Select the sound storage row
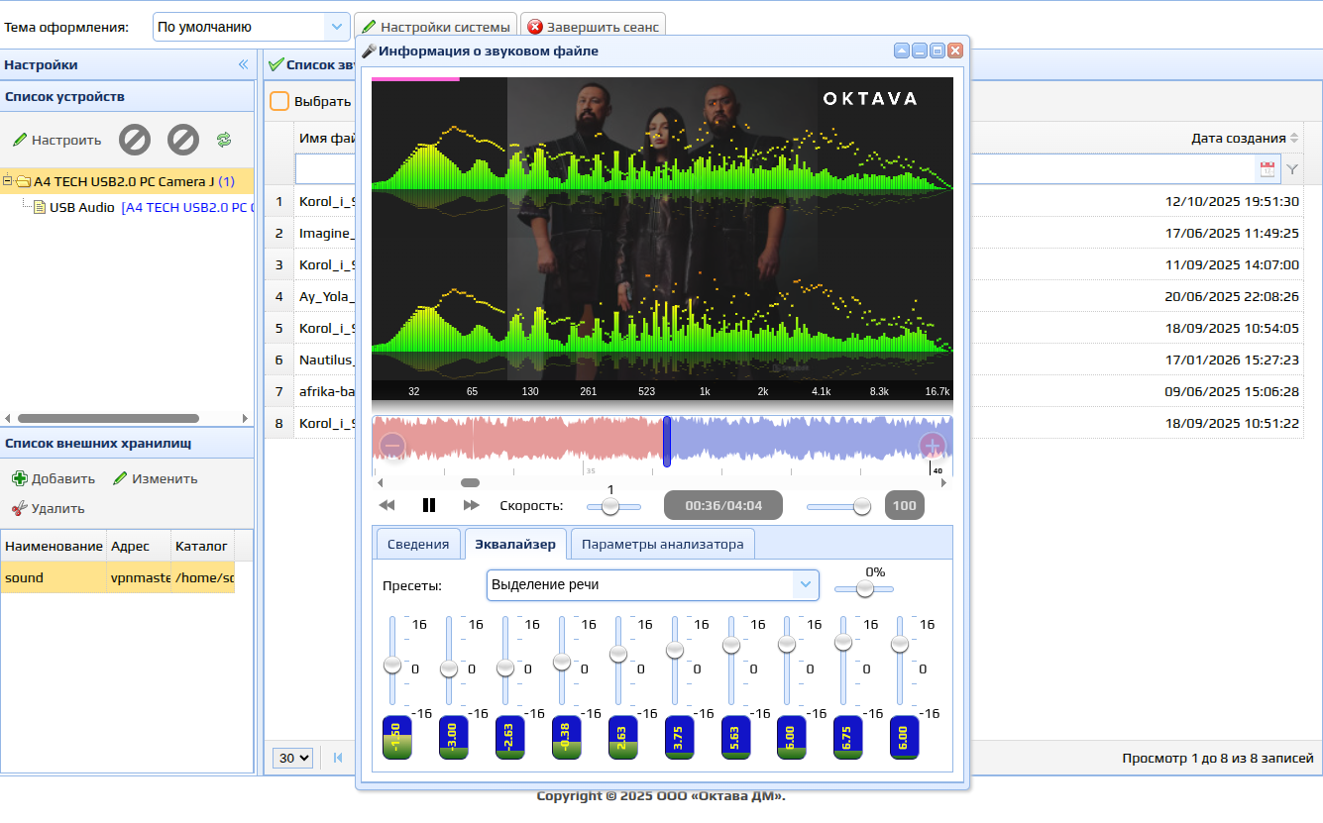The width and height of the screenshot is (1323, 823). pos(118,577)
